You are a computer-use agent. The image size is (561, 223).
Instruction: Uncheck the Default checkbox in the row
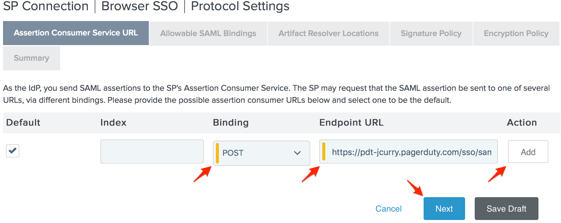(13, 151)
